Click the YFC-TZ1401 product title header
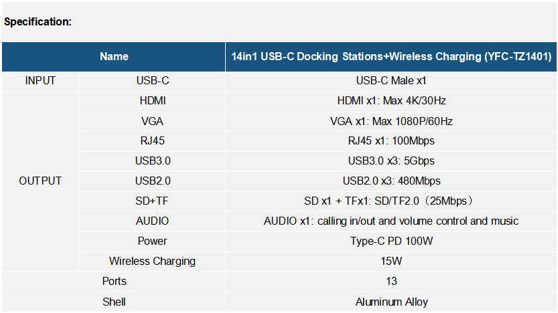Viewport: 558px width, 313px height. (x=391, y=57)
